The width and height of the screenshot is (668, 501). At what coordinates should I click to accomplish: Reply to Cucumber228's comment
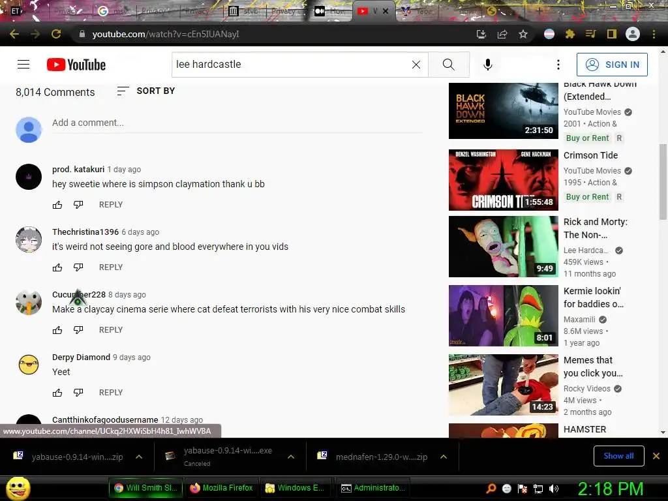[x=111, y=329]
